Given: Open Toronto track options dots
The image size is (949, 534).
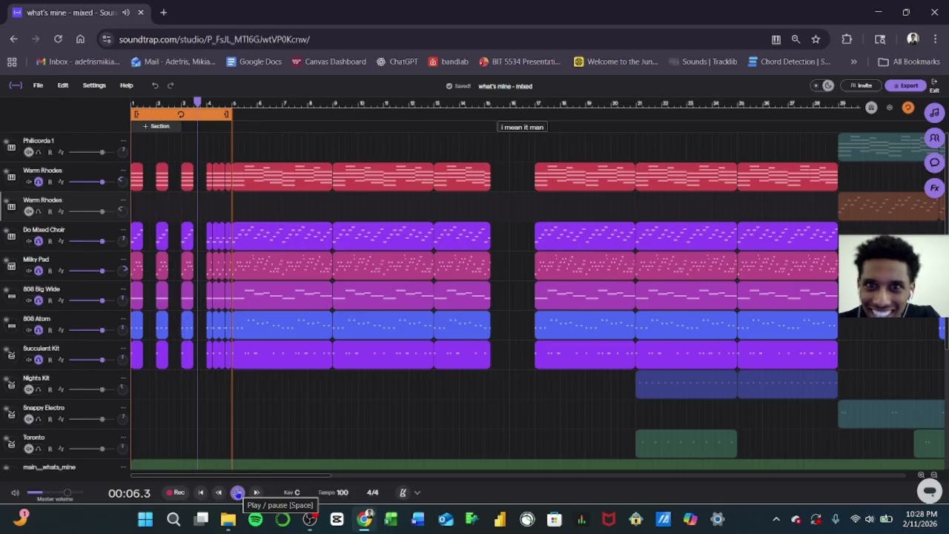Looking at the screenshot, I should pos(123,438).
